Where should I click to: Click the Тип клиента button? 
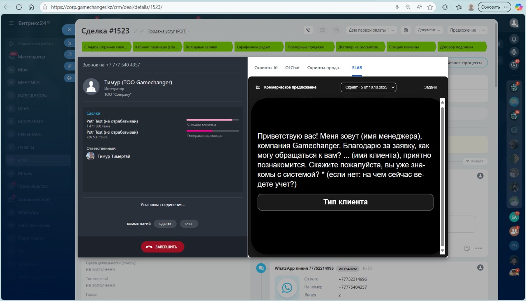345,202
